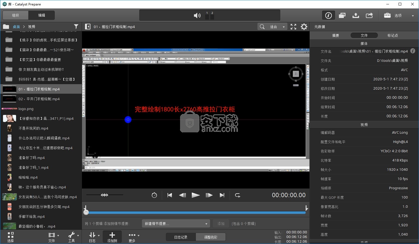Switch to Organize mode

[16, 15]
